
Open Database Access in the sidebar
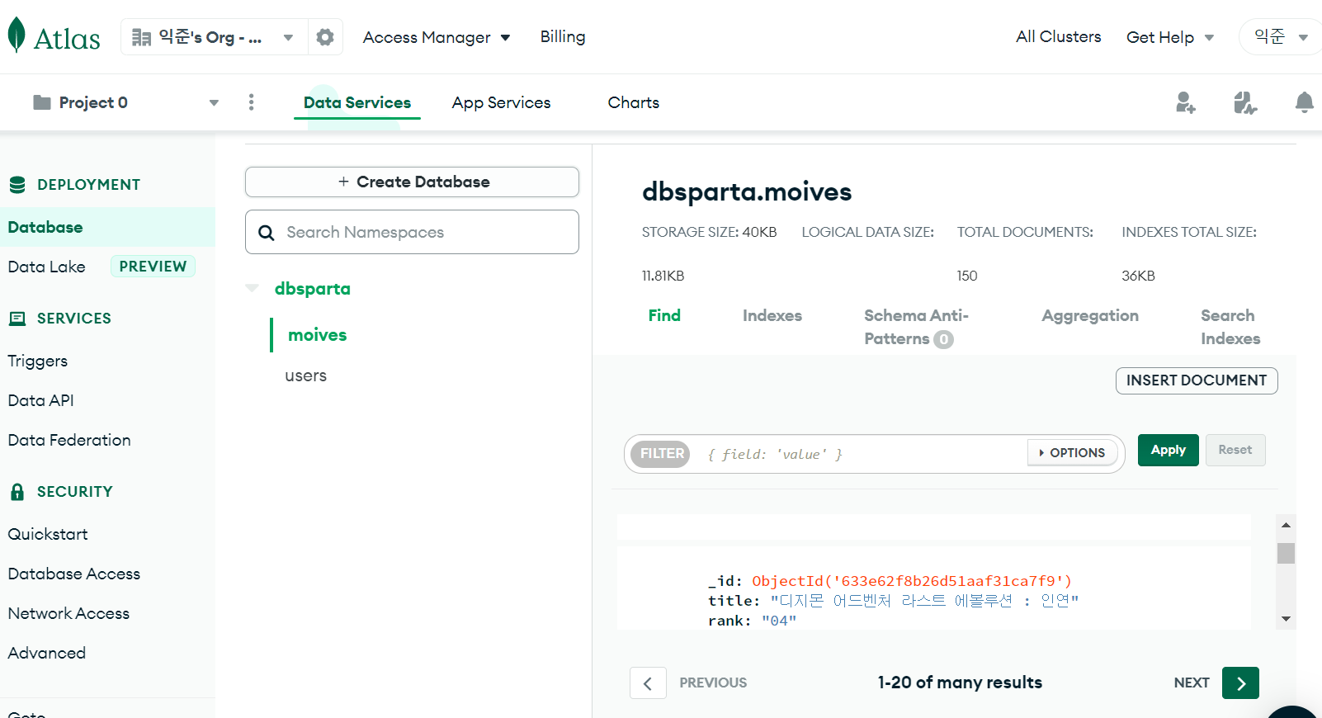pyautogui.click(x=74, y=574)
